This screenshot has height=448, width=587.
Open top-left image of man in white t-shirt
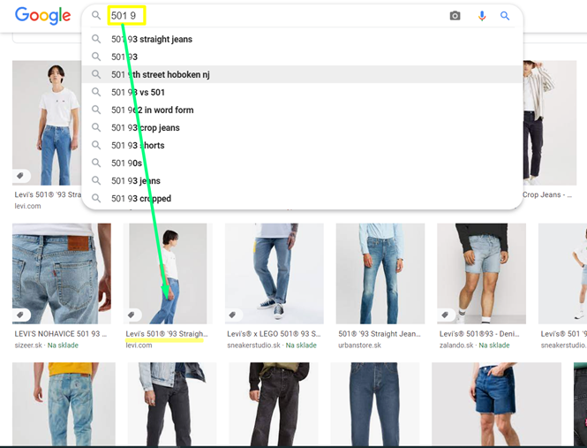tap(47, 123)
